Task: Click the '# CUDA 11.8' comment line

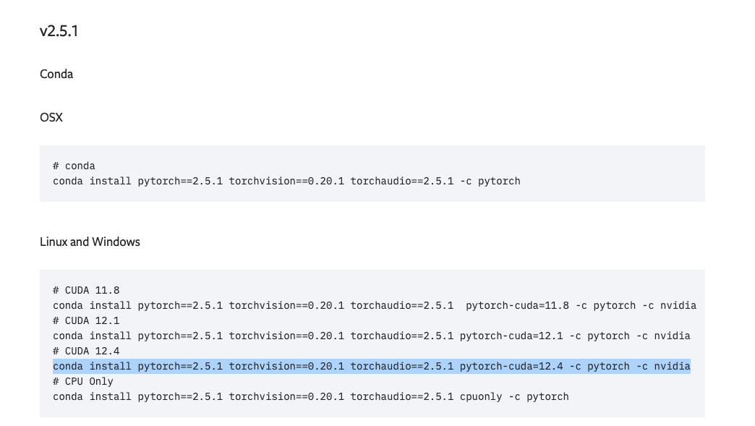Action: 86,291
